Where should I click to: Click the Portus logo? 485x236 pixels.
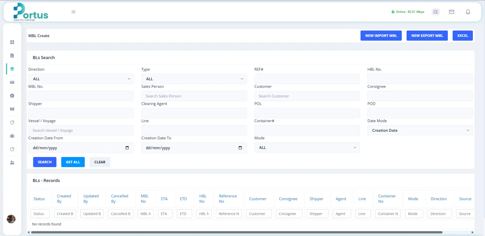(31, 12)
